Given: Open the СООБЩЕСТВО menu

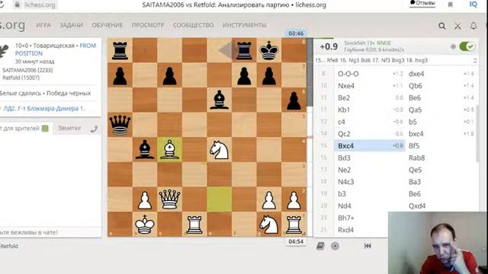Looking at the screenshot, I should pos(193,25).
